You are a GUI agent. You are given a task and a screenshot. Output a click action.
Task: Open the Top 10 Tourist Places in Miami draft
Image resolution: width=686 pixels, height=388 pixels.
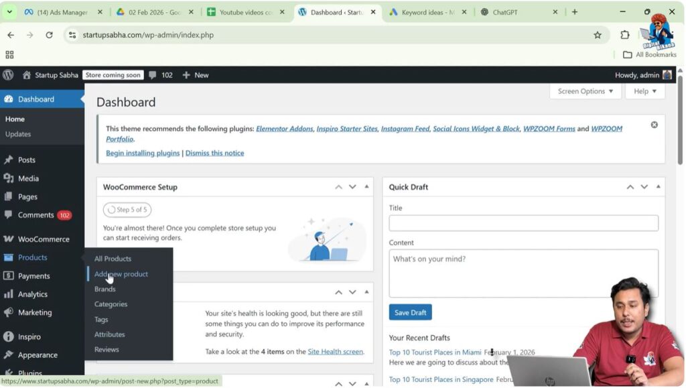[x=435, y=352]
